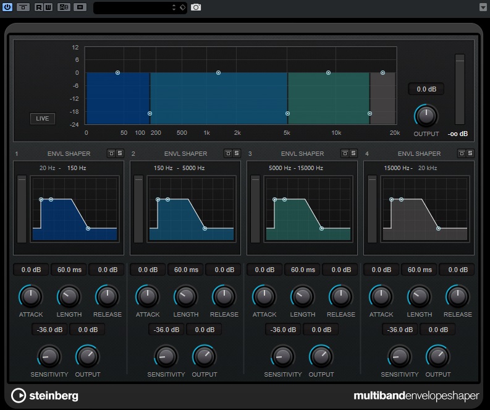The width and height of the screenshot is (490, 410).
Task: Click band 2 SENSITIVITY knob
Action: click(166, 356)
